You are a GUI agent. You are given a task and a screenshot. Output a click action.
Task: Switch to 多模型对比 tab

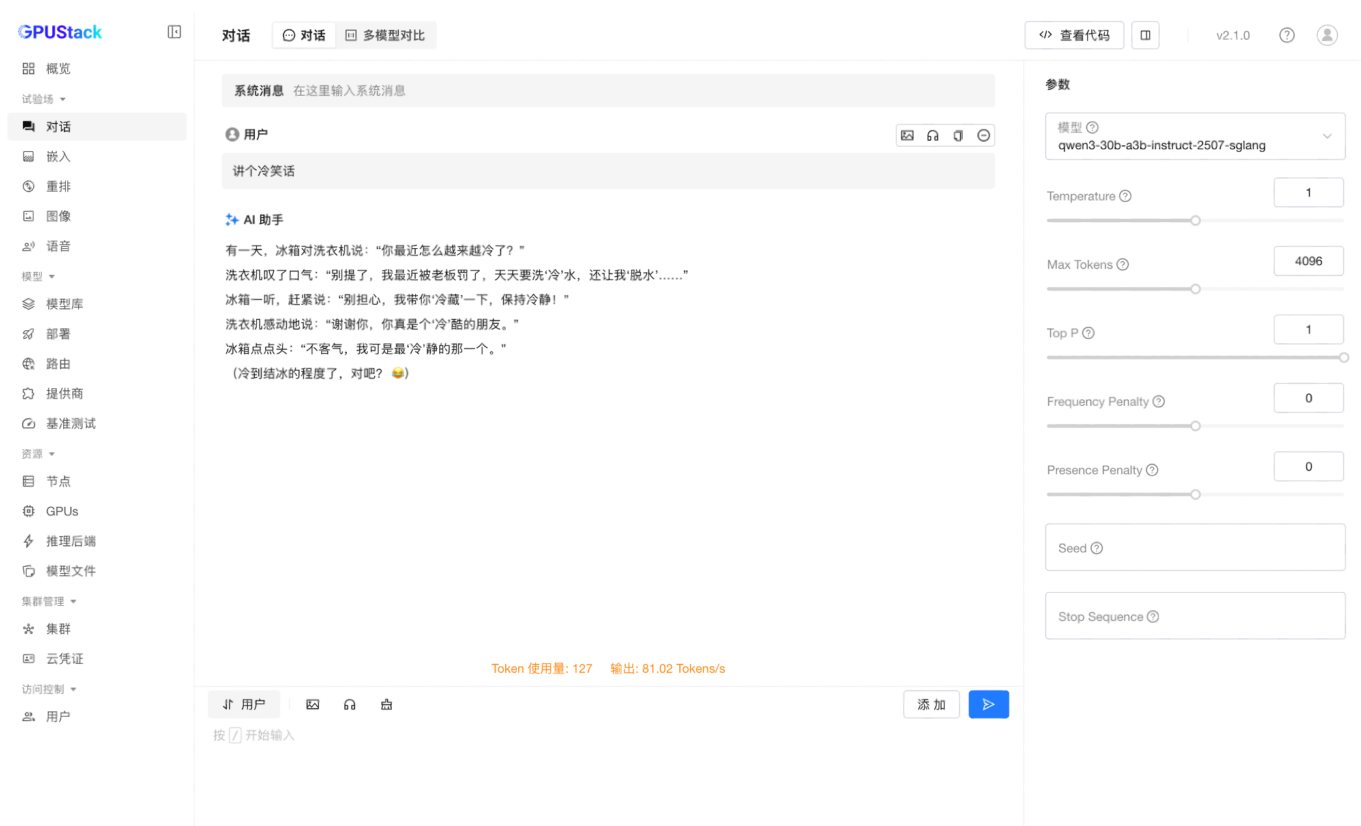386,35
